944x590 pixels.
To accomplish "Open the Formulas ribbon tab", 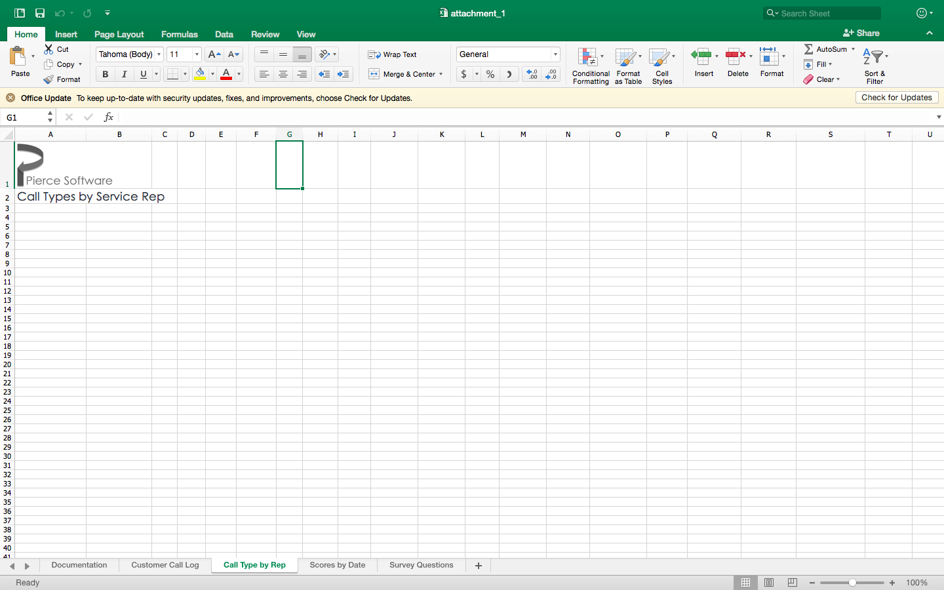I will click(x=179, y=34).
